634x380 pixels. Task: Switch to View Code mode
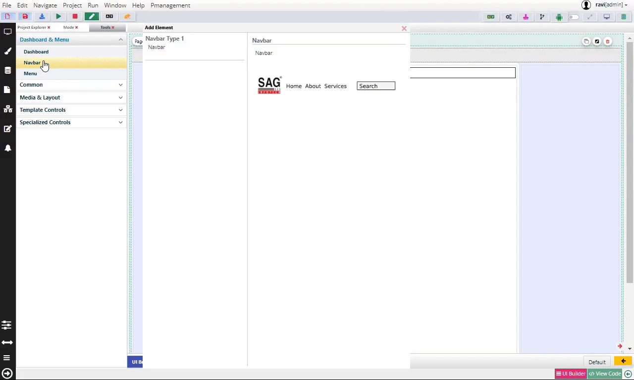click(x=605, y=374)
